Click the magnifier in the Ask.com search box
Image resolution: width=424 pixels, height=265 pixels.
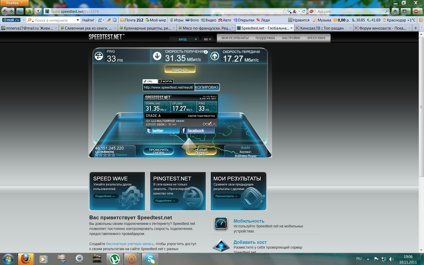[387, 11]
